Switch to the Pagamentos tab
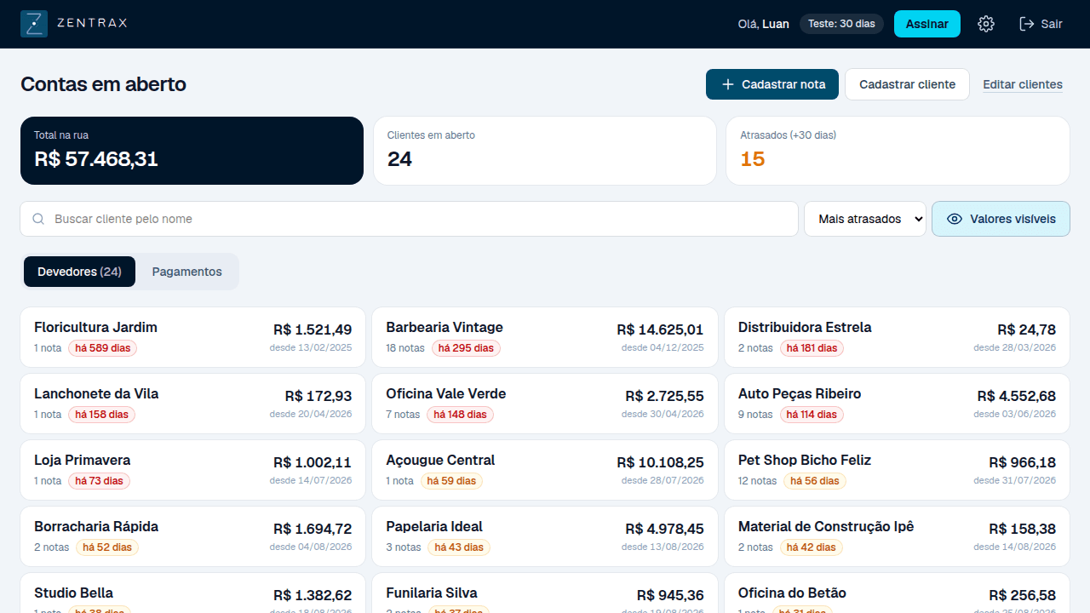Image resolution: width=1090 pixels, height=613 pixels. 187,272
